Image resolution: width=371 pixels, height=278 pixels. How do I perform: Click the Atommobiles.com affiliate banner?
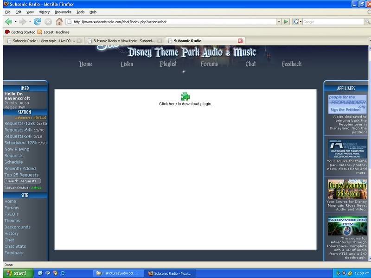click(x=347, y=226)
